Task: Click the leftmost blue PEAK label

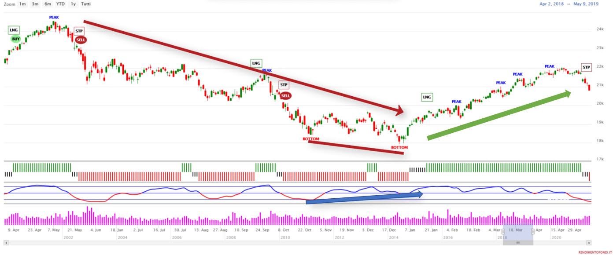Action: (x=54, y=18)
